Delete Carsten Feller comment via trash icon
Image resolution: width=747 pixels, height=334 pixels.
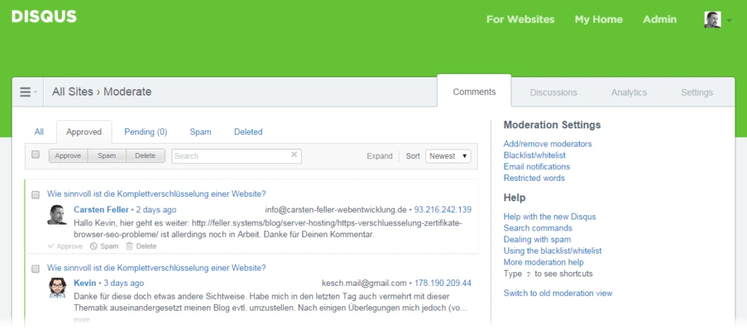(141, 246)
